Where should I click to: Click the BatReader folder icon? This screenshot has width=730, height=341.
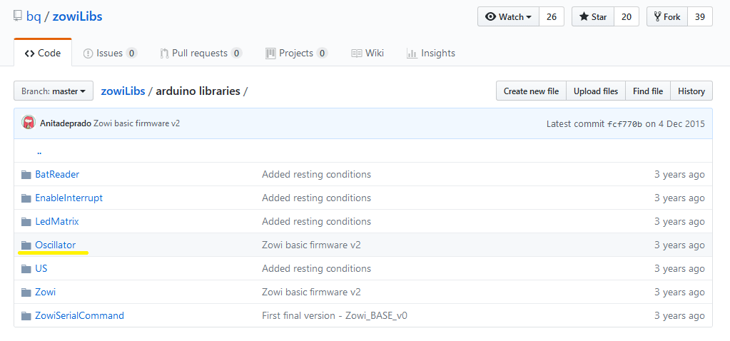(x=26, y=174)
